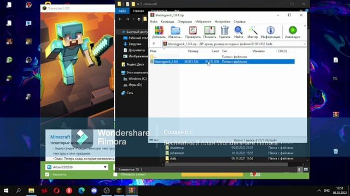The height and width of the screenshot is (196, 350).
Task: Open Главная tab in Explorer ribbon
Action: 138,11
